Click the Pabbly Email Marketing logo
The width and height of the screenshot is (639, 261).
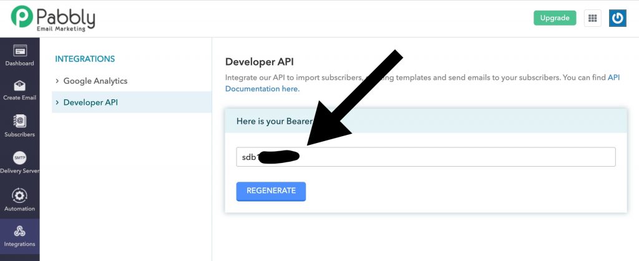(53, 18)
